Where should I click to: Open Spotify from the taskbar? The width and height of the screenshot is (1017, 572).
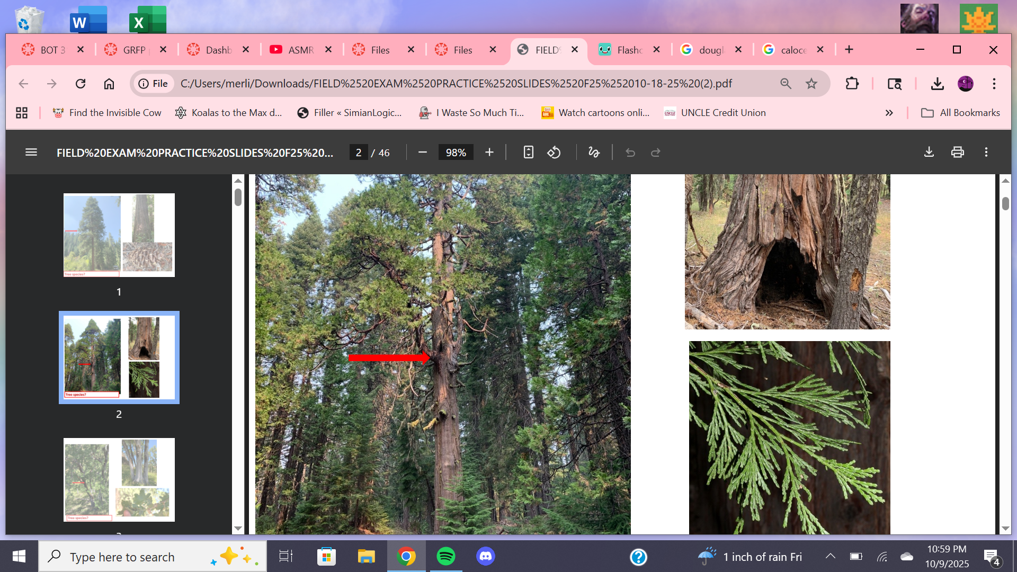point(445,557)
